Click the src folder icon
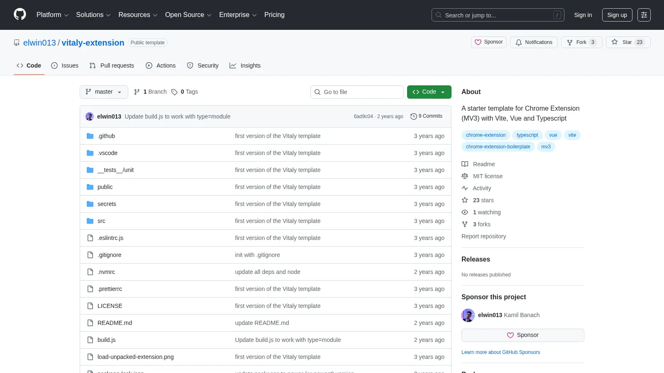 [x=90, y=221]
